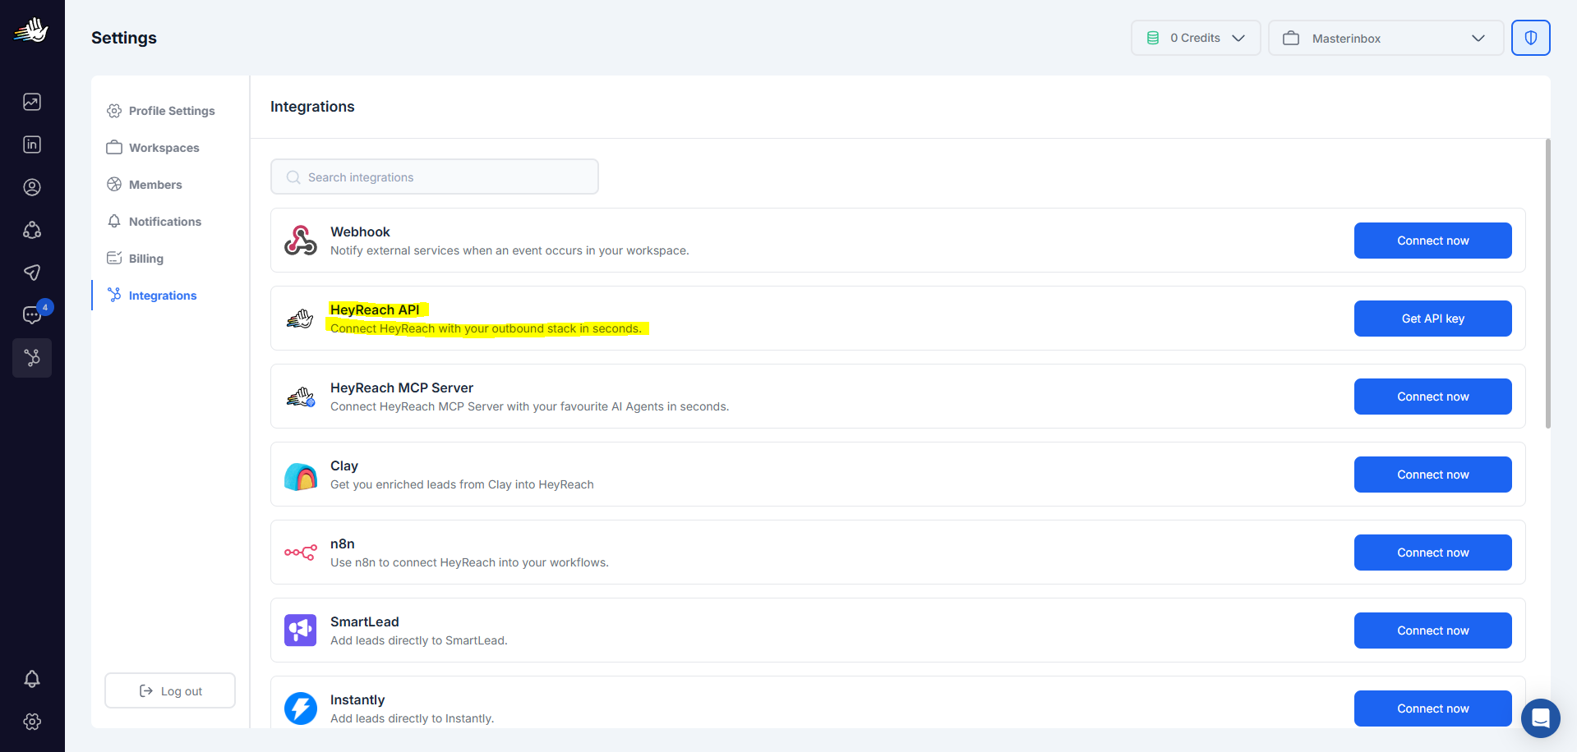Open the LinkedIn accounts sidebar icon
Viewport: 1577px width, 752px height.
tap(32, 144)
